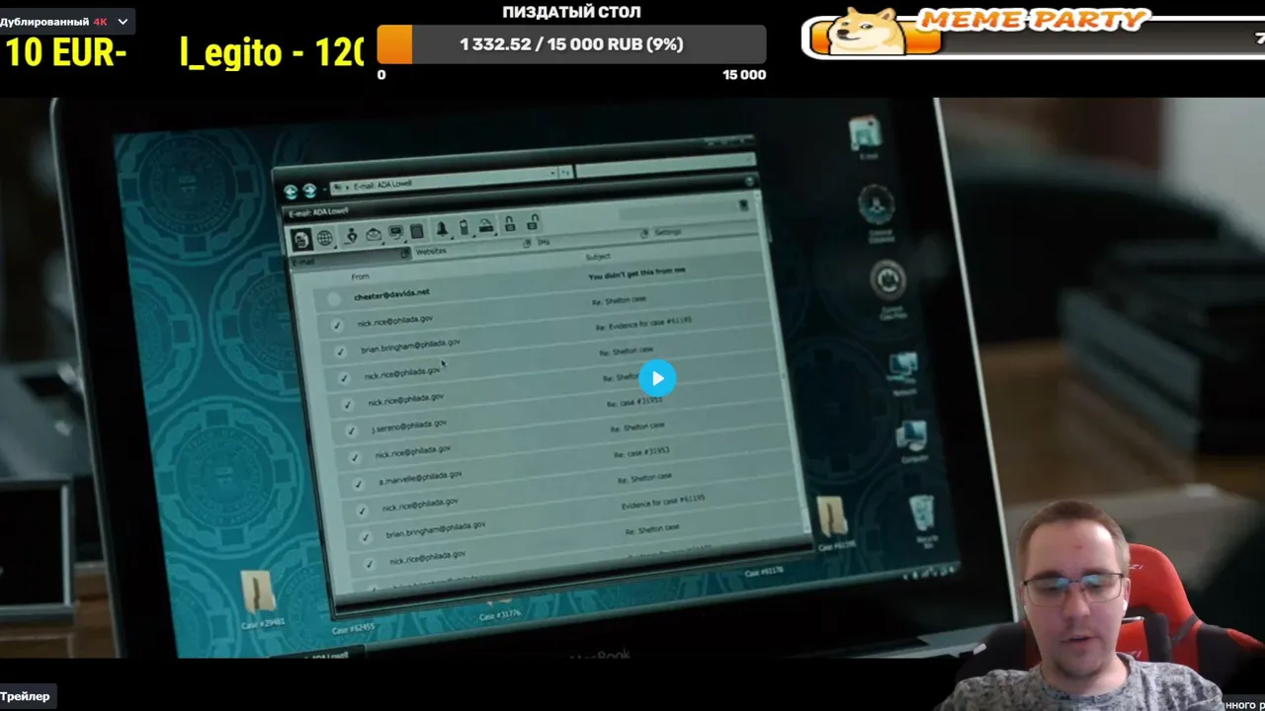Switch to the Websites tab
The image size is (1265, 711).
click(x=431, y=252)
